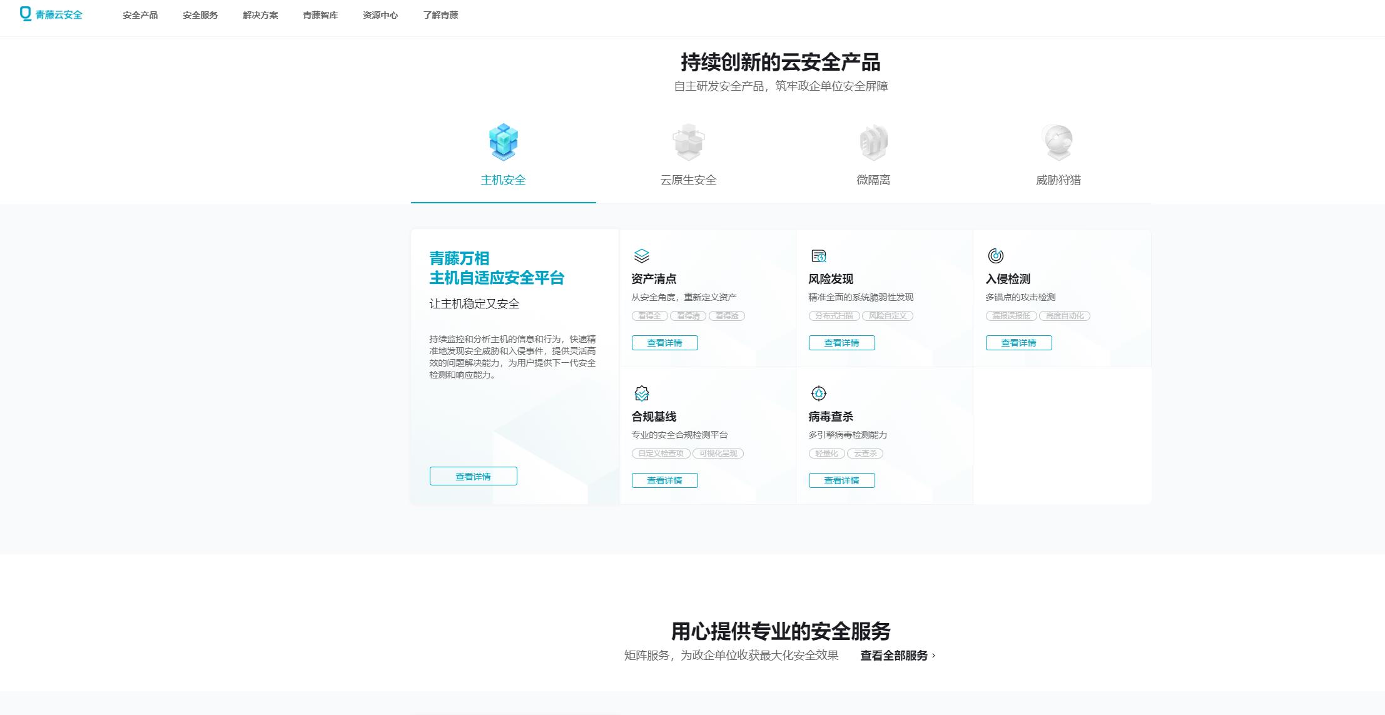Open the 安全产品 navigation menu
Viewport: 1385px width, 715px height.
[140, 15]
